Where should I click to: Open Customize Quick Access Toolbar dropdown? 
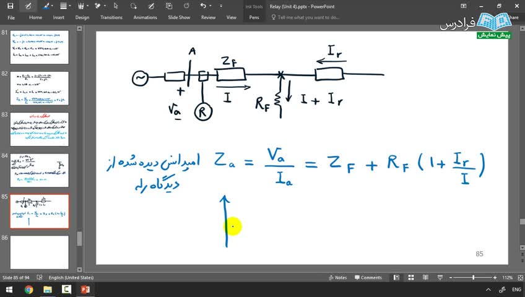[x=220, y=6]
